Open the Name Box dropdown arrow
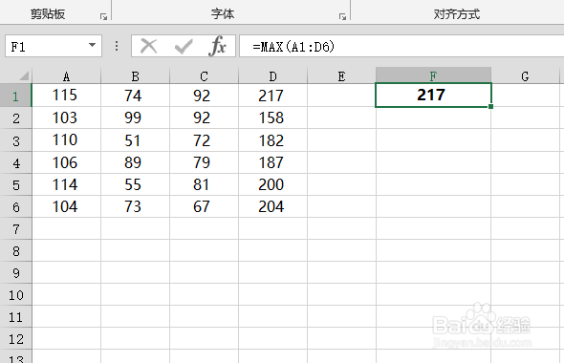 pyautogui.click(x=92, y=45)
